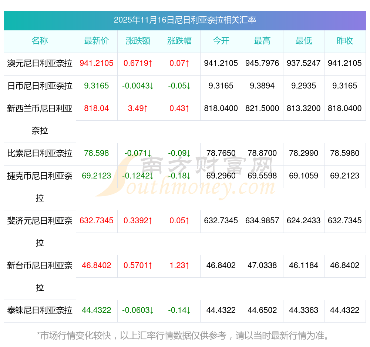370x347 pixels.
Task: Select the highest price 634.9857 cell
Action: [262, 221]
